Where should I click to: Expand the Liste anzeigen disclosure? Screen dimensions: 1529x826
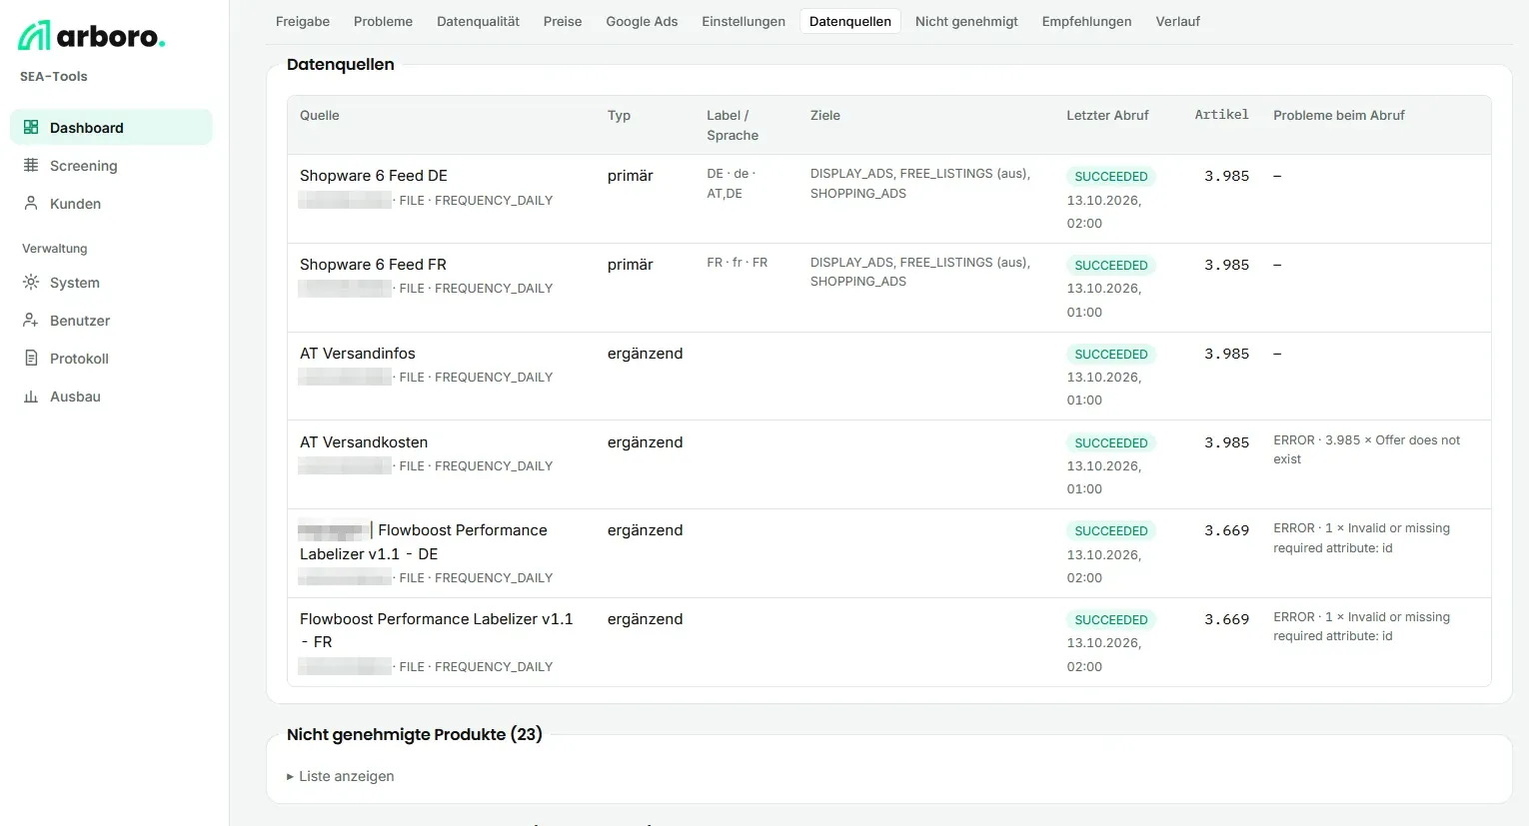tap(341, 776)
